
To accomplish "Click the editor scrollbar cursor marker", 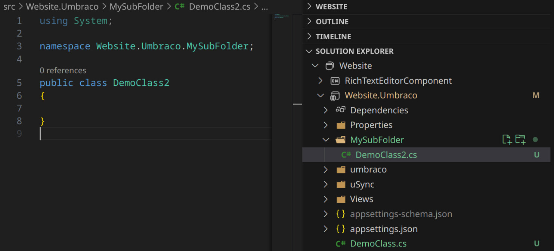I will pos(297,104).
